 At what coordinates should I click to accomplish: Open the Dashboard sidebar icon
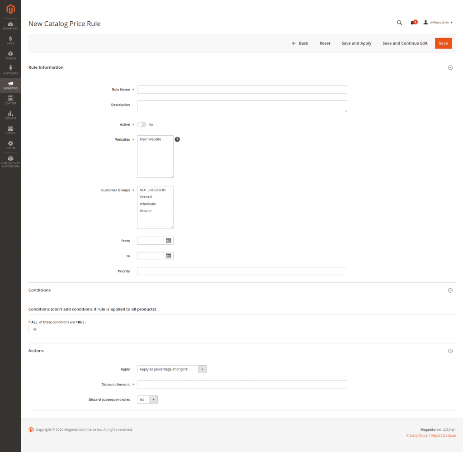10,25
